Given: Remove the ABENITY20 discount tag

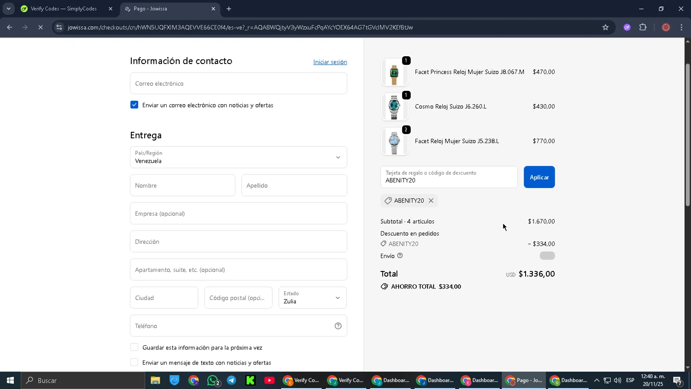Looking at the screenshot, I should tap(431, 200).
